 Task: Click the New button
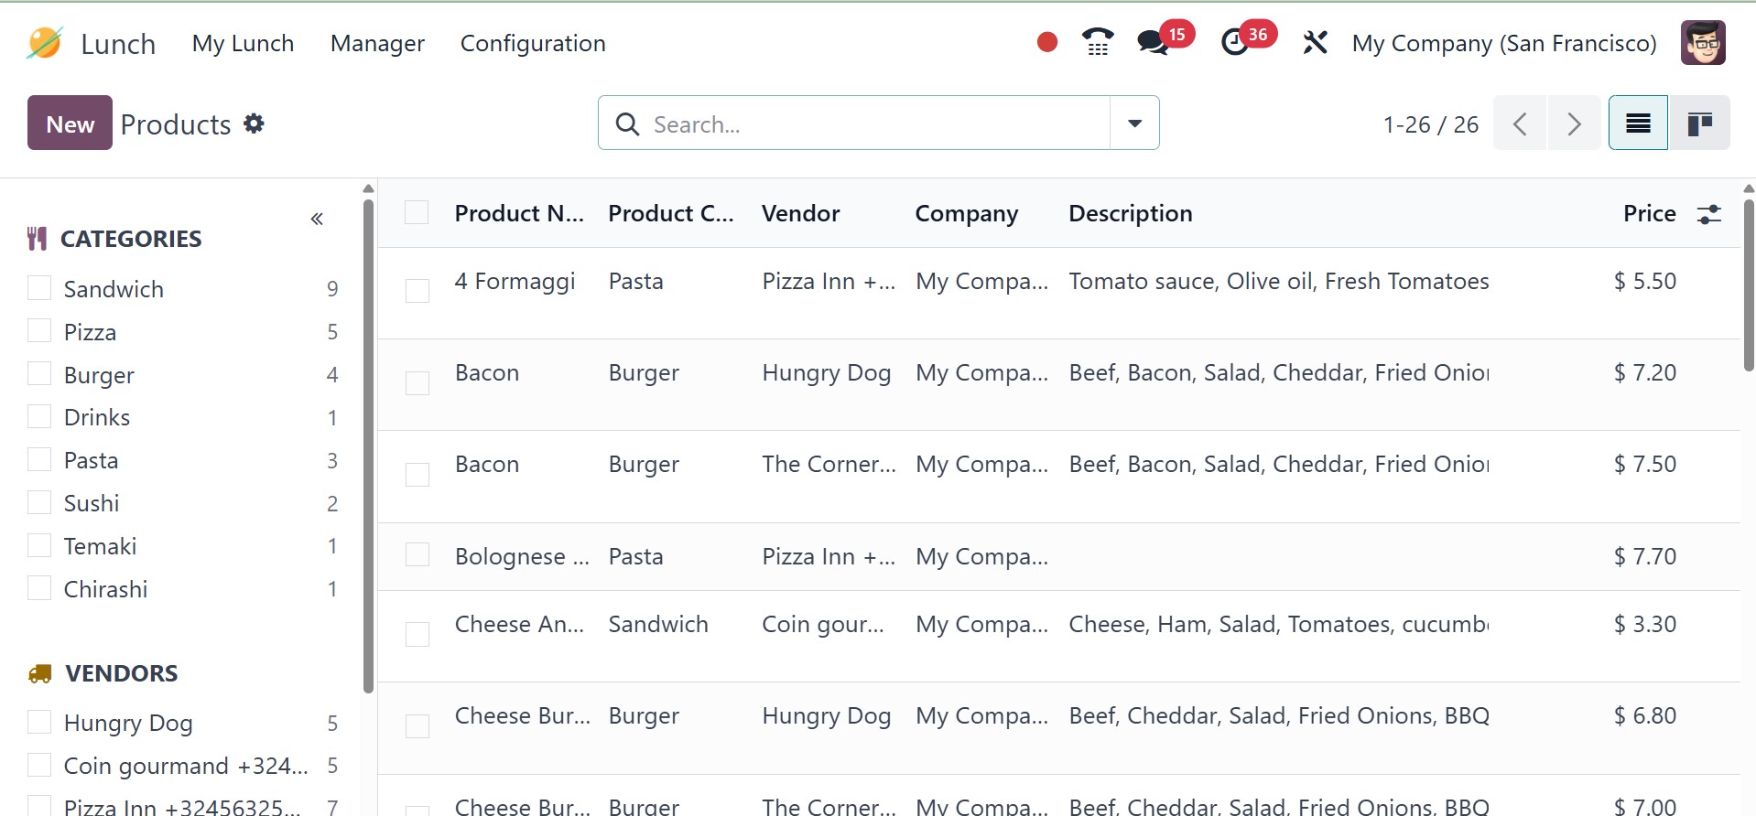pyautogui.click(x=70, y=123)
